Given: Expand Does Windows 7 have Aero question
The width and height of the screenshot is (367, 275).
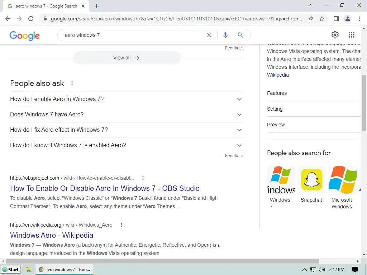Looking at the screenshot, I should click(127, 115).
